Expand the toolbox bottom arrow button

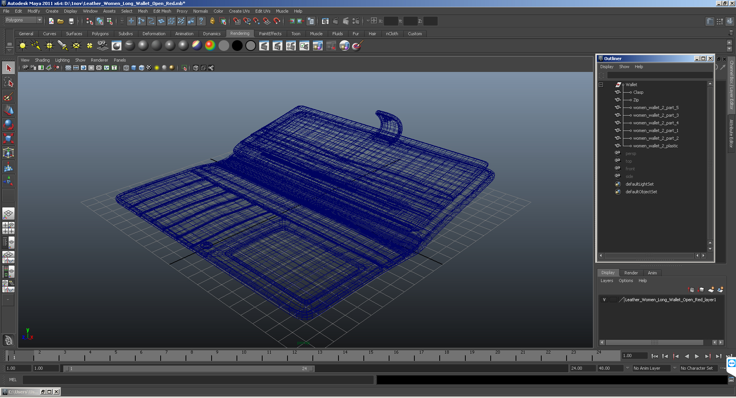[8, 300]
